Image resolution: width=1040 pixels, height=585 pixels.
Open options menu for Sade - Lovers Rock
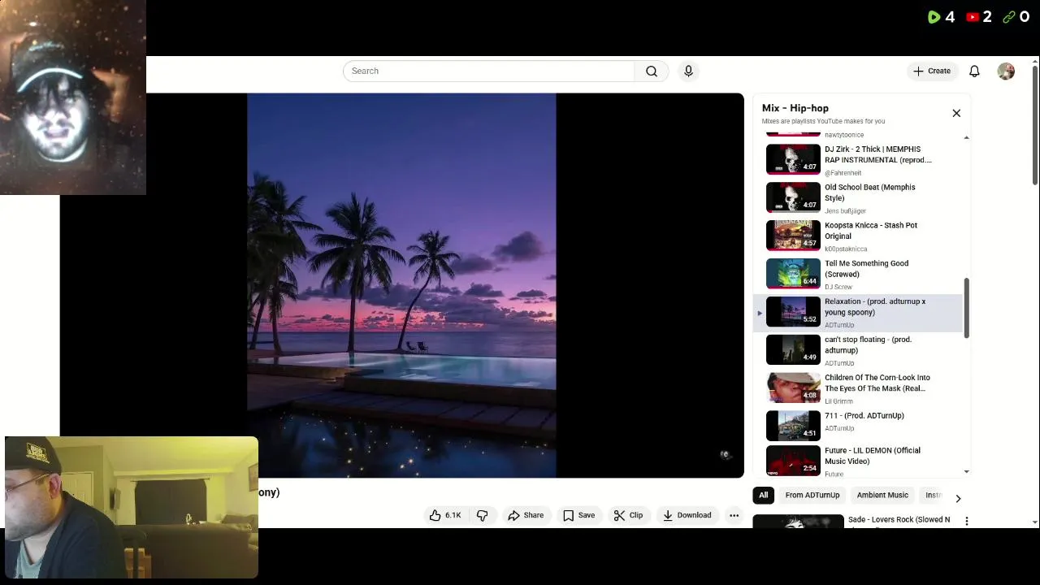click(966, 521)
